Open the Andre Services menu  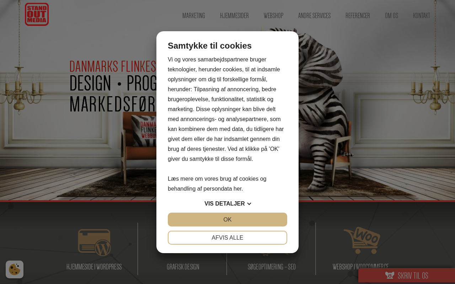tap(314, 16)
